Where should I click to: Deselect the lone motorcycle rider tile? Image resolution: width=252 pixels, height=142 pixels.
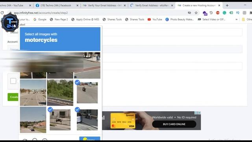87,93
